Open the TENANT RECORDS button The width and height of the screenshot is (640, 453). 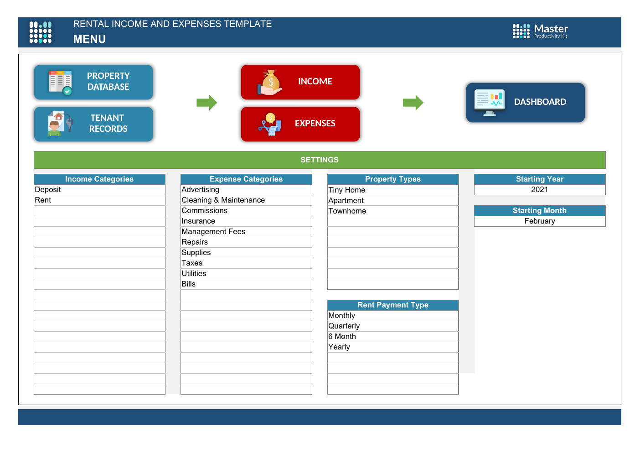pyautogui.click(x=93, y=124)
